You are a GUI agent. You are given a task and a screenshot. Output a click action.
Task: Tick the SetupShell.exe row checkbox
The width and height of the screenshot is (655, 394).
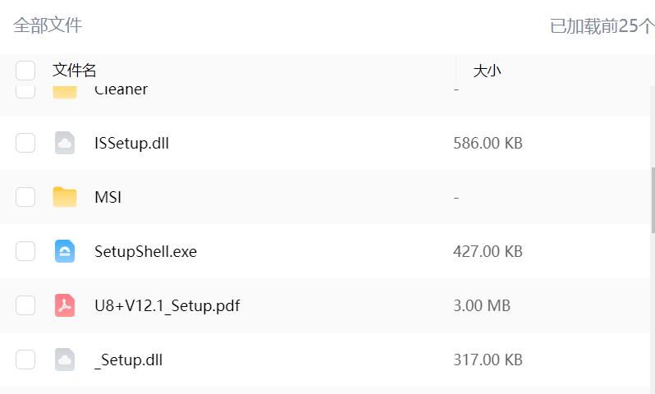coord(25,251)
